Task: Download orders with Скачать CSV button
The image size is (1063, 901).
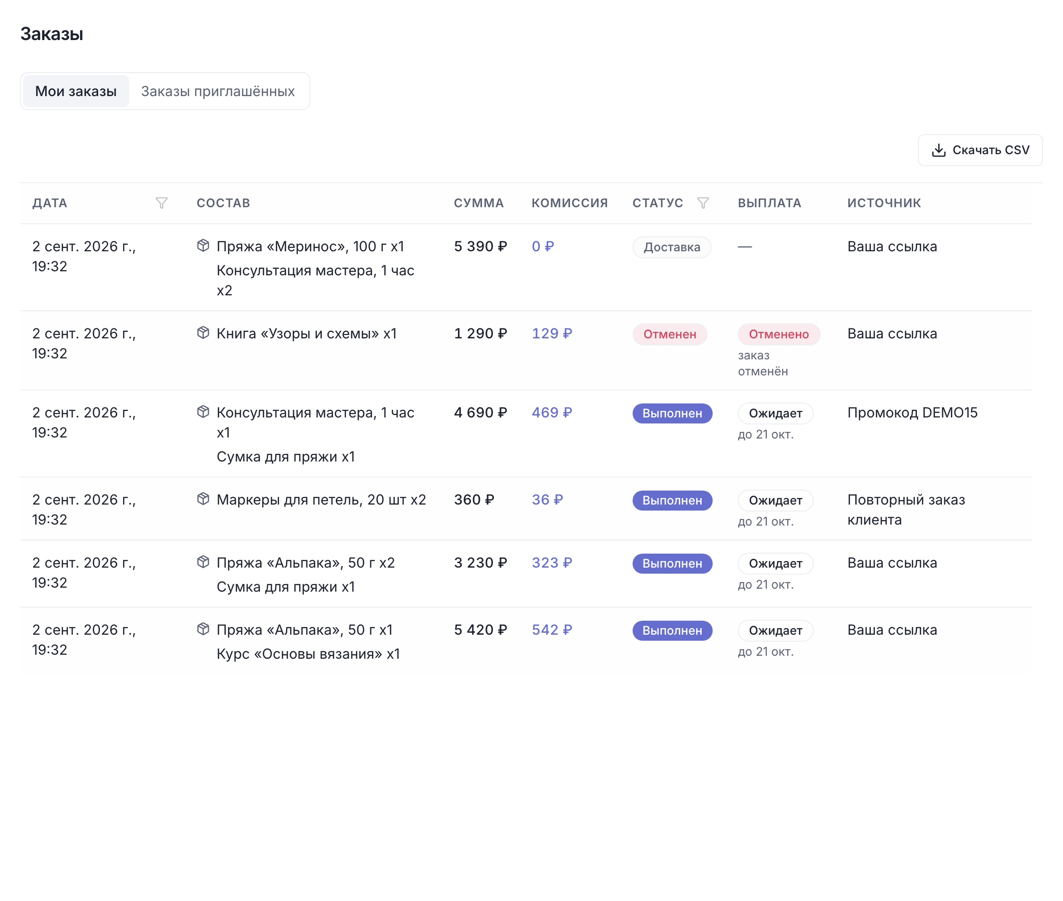Action: coord(980,150)
